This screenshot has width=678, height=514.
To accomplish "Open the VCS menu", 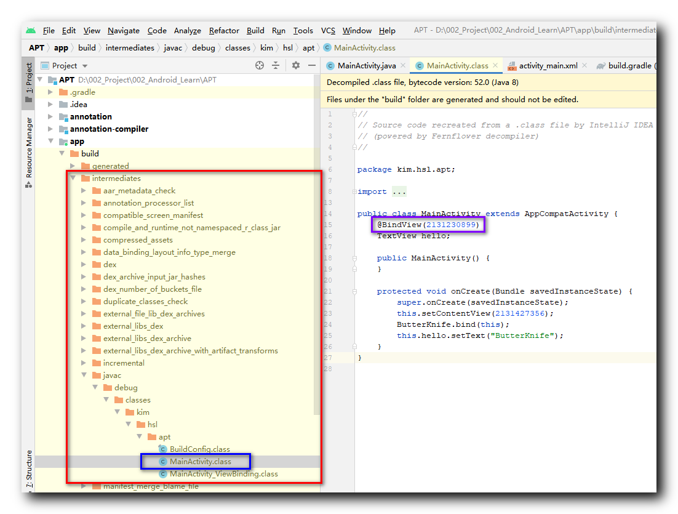I will coord(328,31).
